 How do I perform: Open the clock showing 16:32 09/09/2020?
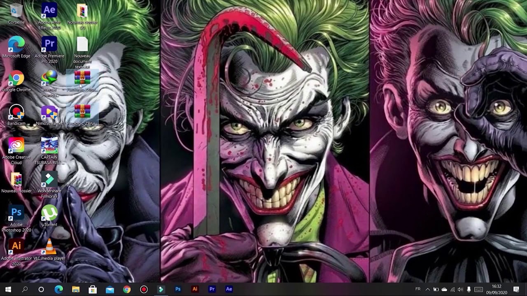tap(497, 289)
